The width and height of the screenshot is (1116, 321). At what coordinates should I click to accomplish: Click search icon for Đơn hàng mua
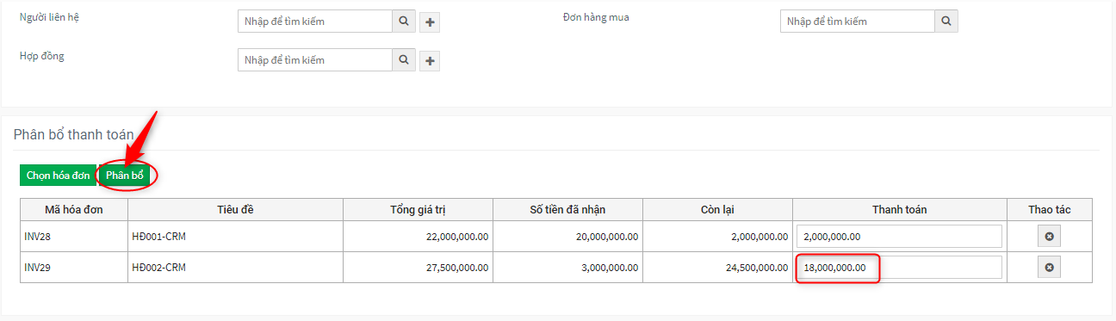(946, 22)
